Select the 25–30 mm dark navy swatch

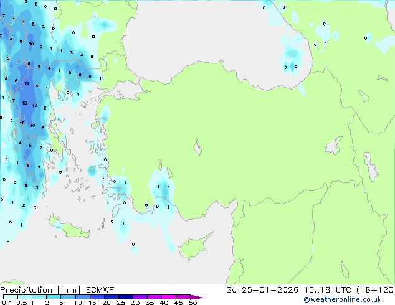(x=126, y=297)
